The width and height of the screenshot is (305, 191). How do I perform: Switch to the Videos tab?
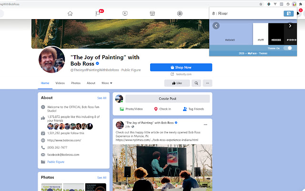coord(60,83)
